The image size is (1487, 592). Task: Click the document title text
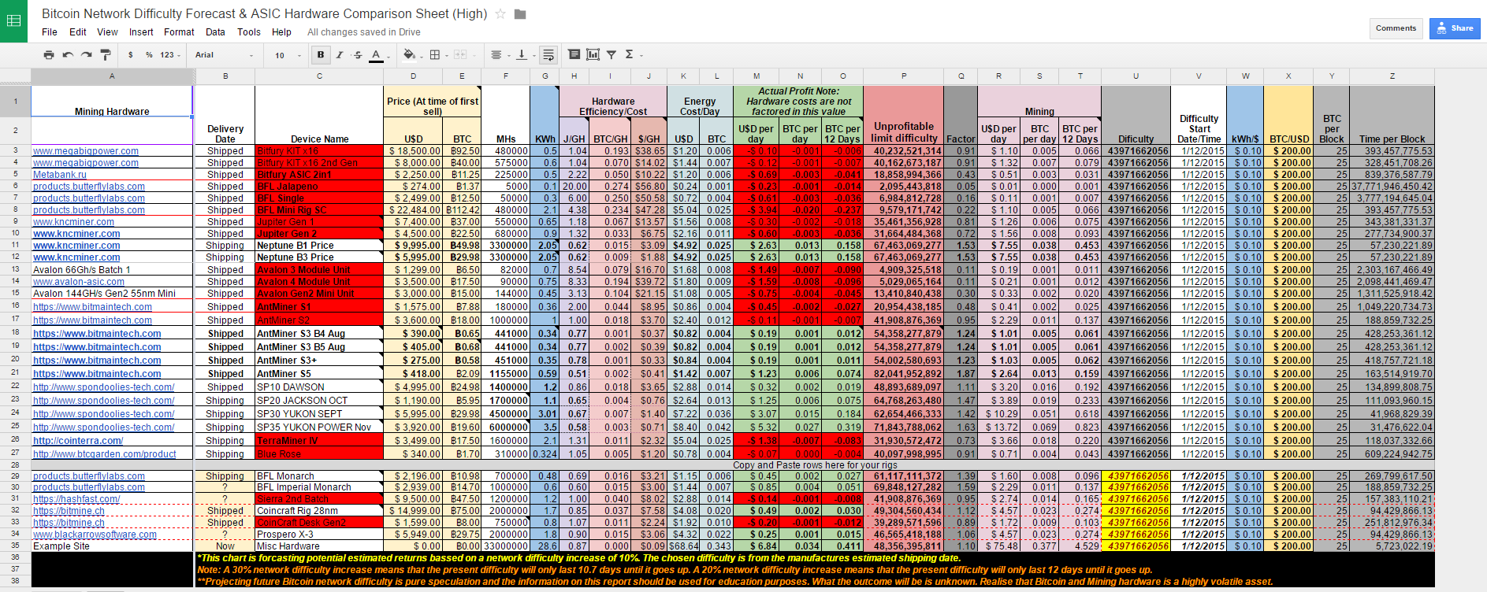point(264,14)
